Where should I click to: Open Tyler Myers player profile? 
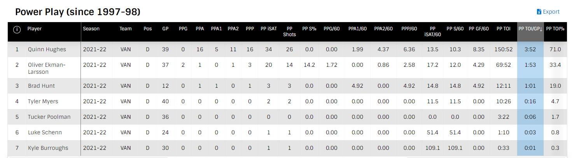[x=43, y=101]
